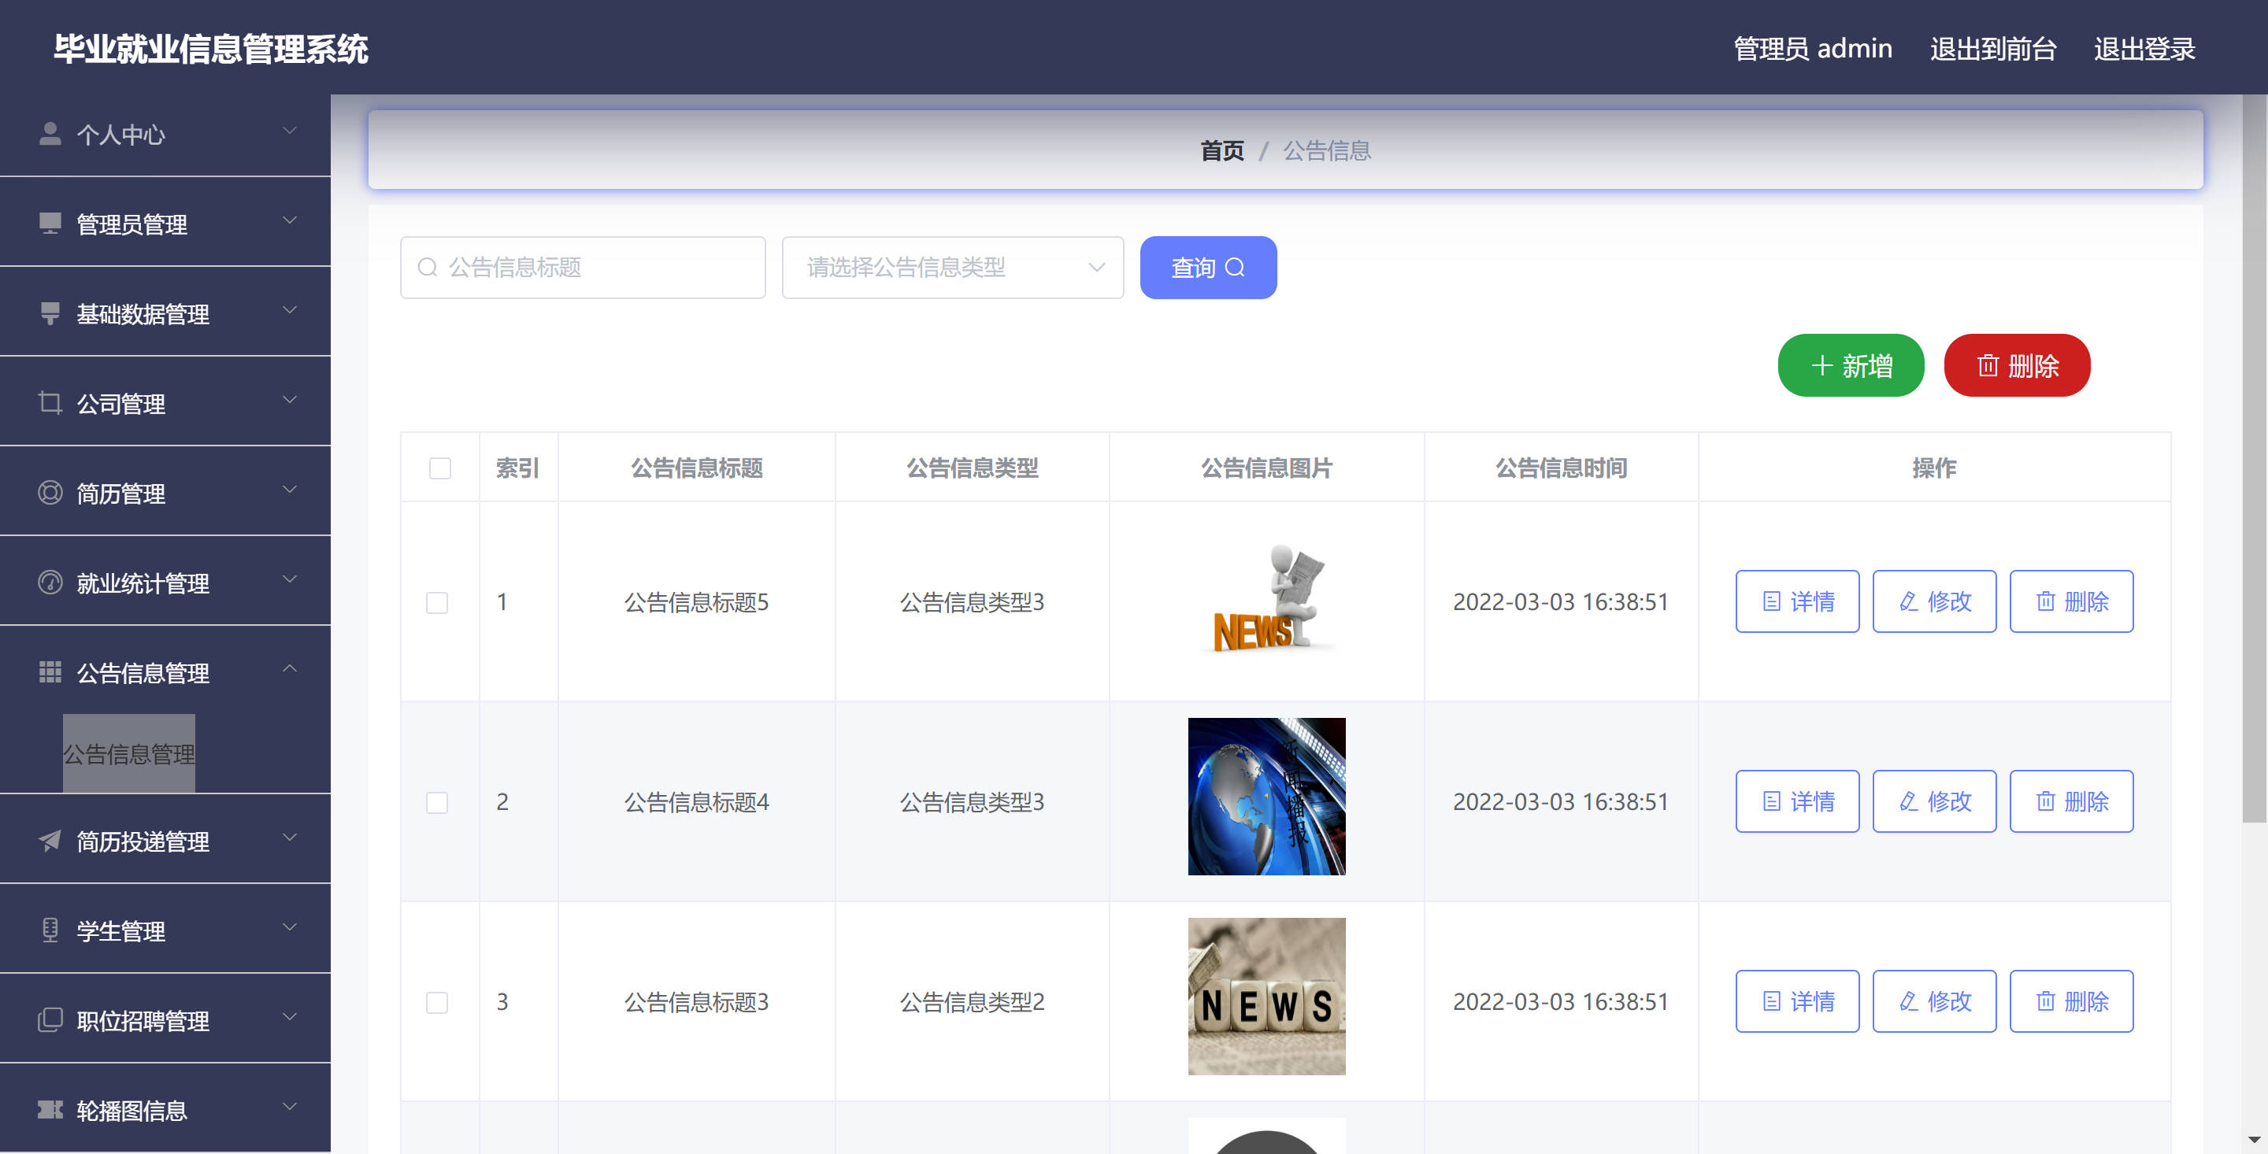
Task: Tick the select-all checkbox in table header
Action: [x=439, y=468]
